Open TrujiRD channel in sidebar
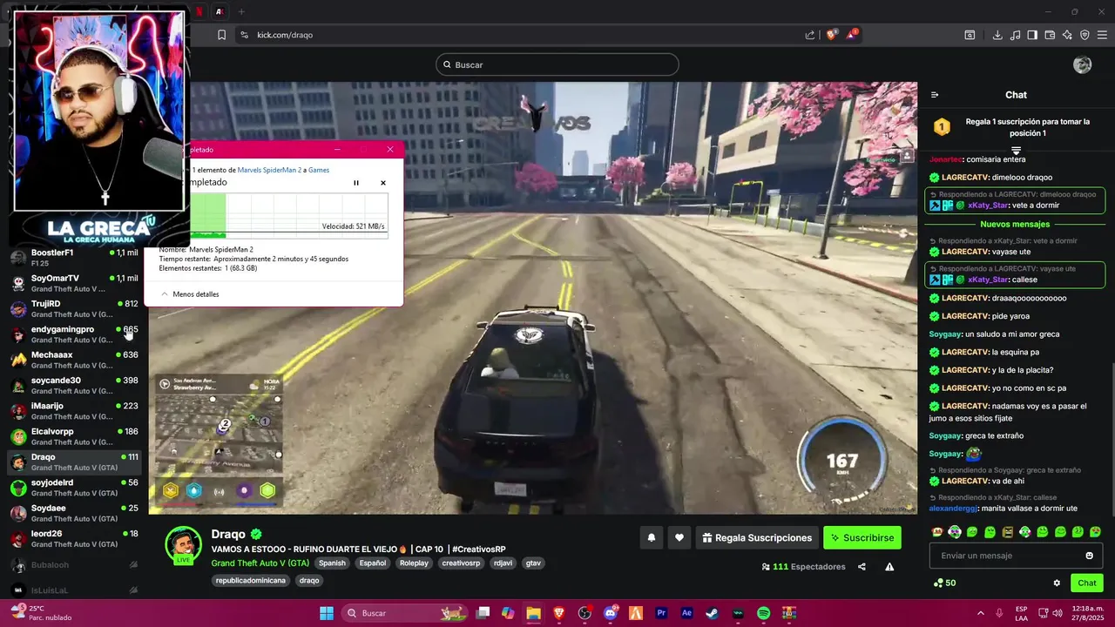The width and height of the screenshot is (1115, 627). [x=74, y=309]
